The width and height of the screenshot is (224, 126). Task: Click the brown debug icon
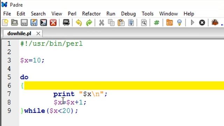click(215, 22)
